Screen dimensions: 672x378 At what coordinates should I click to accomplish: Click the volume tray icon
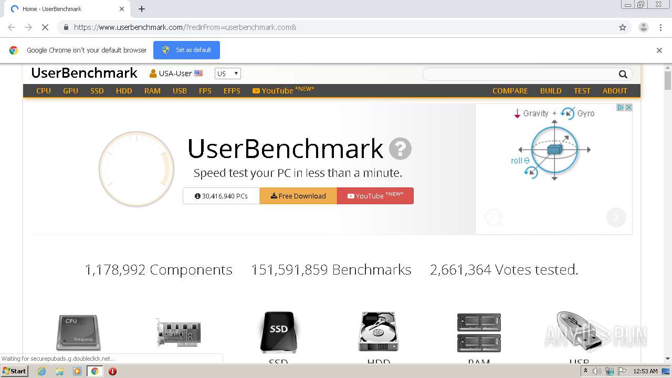click(597, 371)
